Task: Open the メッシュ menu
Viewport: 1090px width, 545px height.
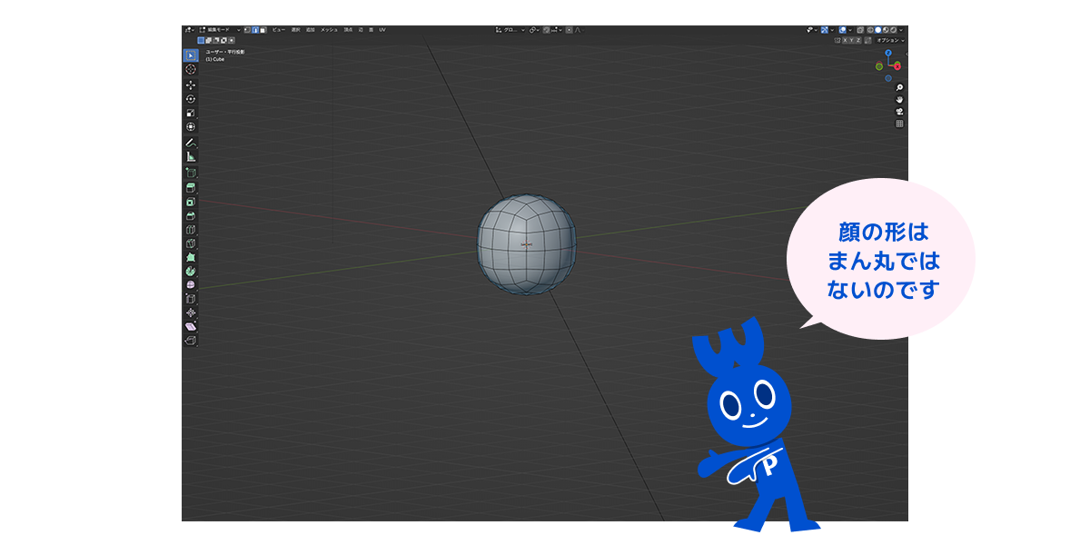Action: pos(329,30)
